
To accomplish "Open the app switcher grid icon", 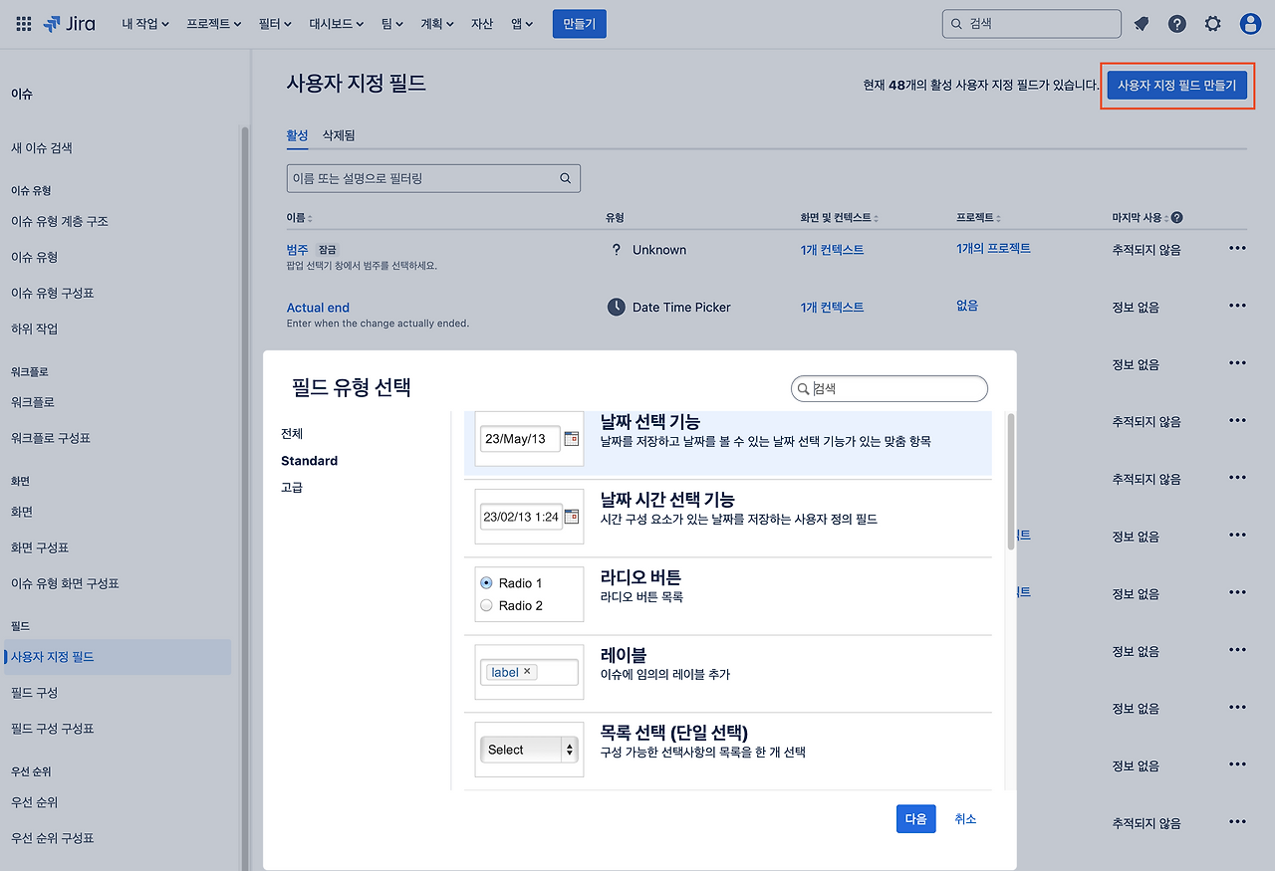I will 23,24.
